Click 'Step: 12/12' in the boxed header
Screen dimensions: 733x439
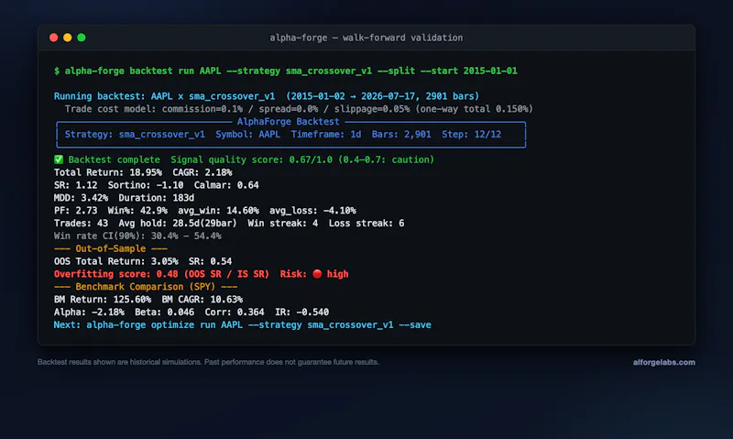click(x=471, y=134)
